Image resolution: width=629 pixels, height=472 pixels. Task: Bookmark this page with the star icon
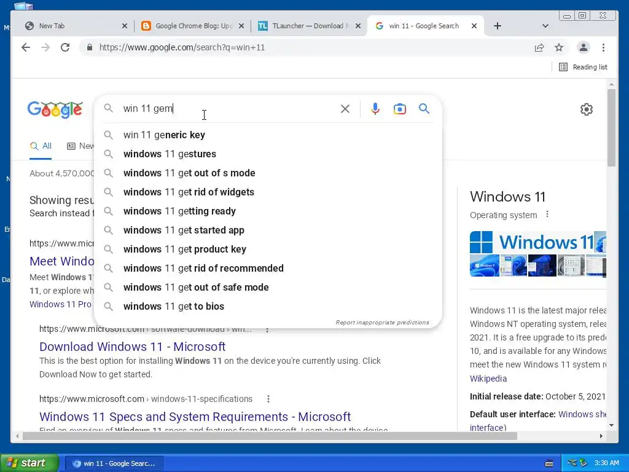(559, 48)
